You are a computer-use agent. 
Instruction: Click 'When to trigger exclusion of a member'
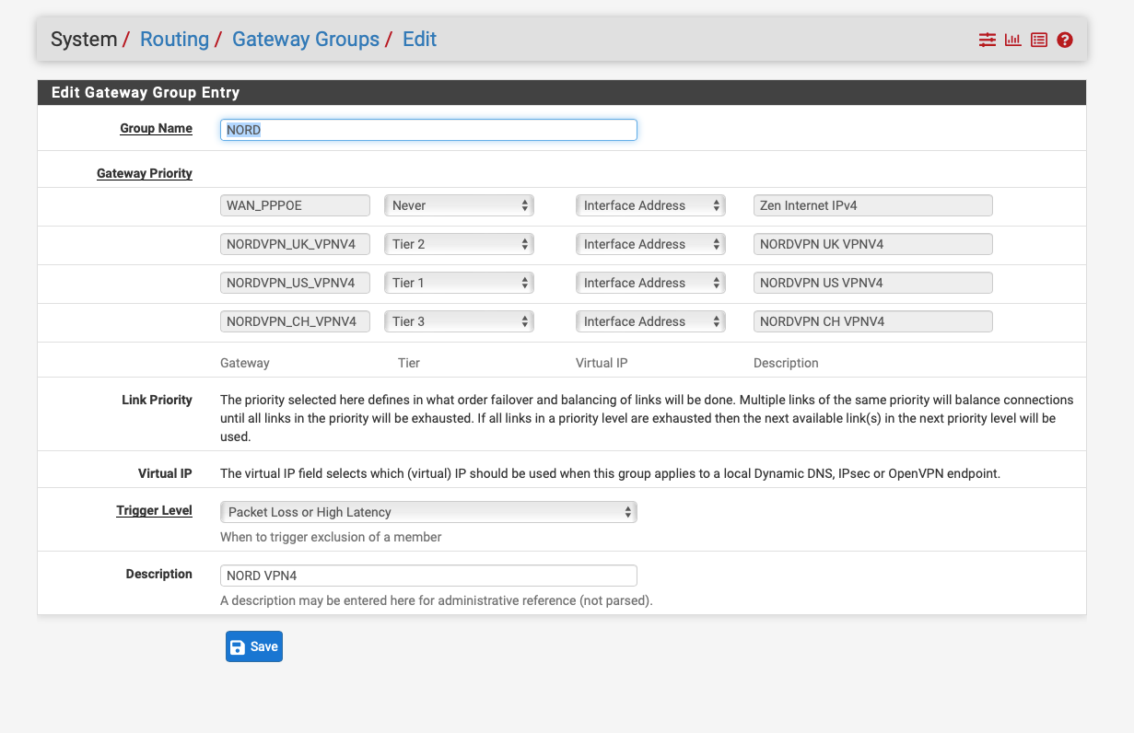coord(331,537)
